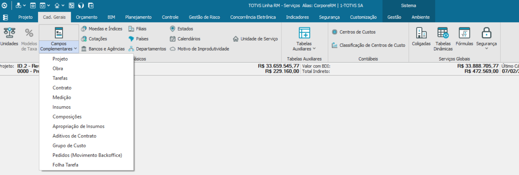Expand the Tabelas Auxiliares dropdown arrow
The width and height of the screenshot is (519, 175).
click(314, 49)
